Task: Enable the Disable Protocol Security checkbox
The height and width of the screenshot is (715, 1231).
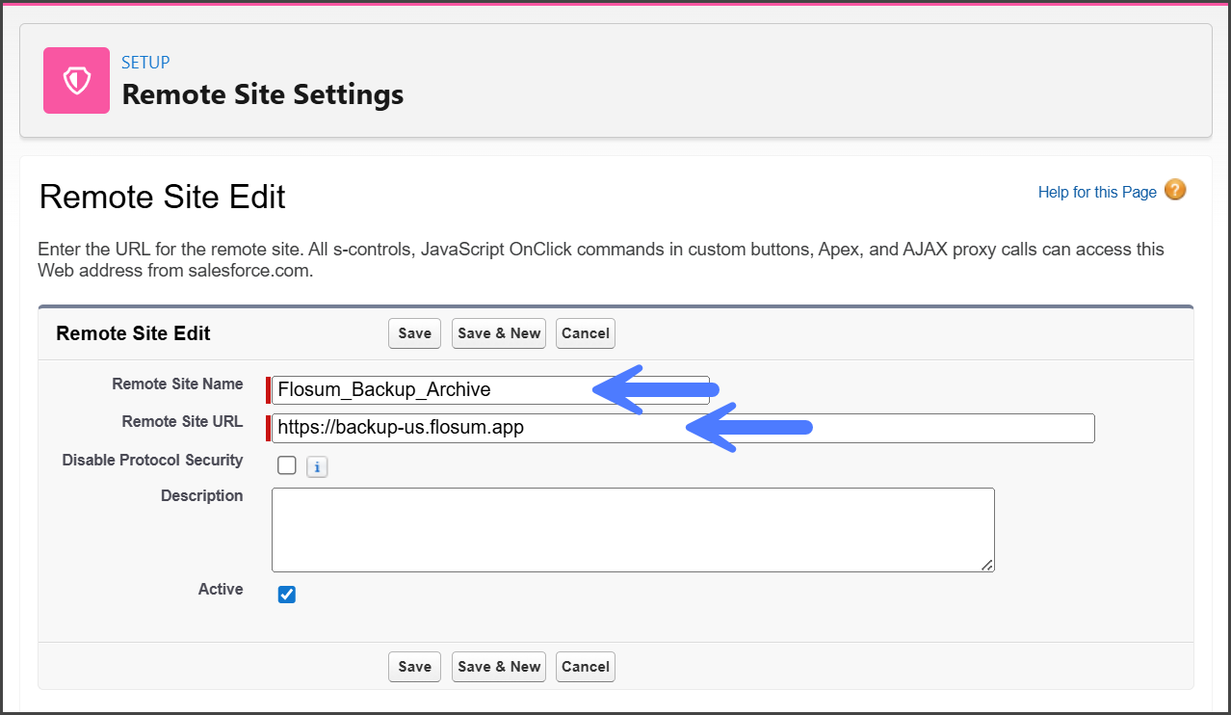Action: click(287, 465)
